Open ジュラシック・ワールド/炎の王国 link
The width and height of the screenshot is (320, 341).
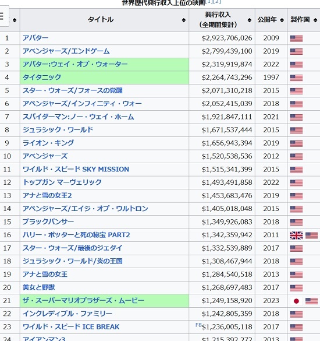point(73,261)
